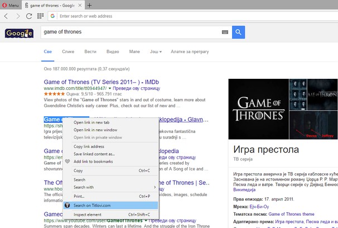Select the Све results tab
This screenshot has height=228, width=338.
47,51
